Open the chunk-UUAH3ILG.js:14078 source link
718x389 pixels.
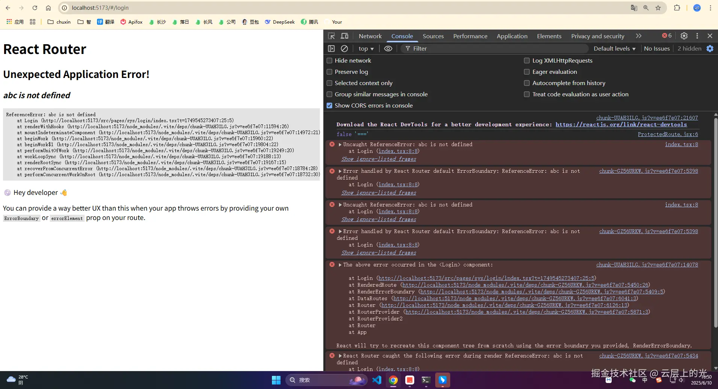point(647,265)
